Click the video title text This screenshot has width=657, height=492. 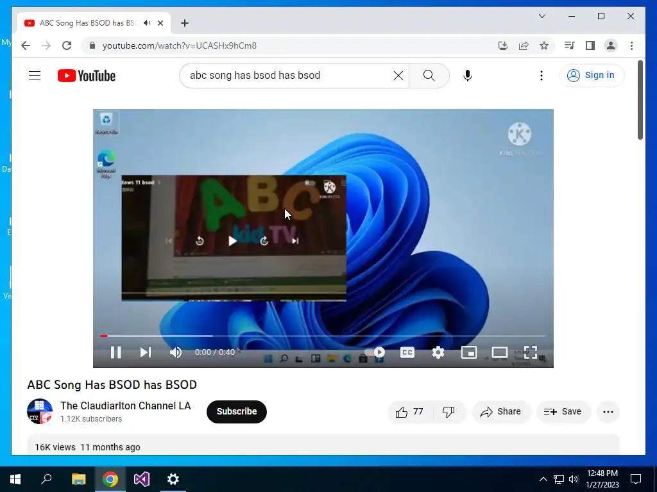(112, 384)
